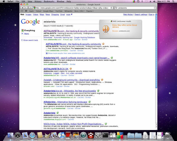Open AVG application icon in the dock
The height and width of the screenshot is (141, 177).
point(120,135)
